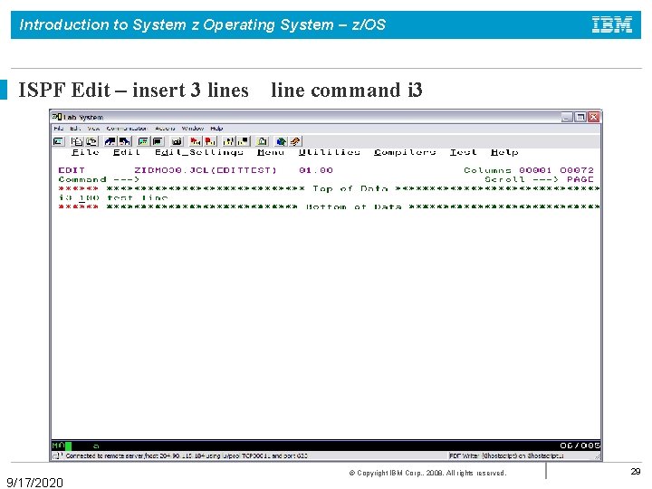Maximize the Lab System window
The width and height of the screenshot is (652, 489).
pos(580,117)
